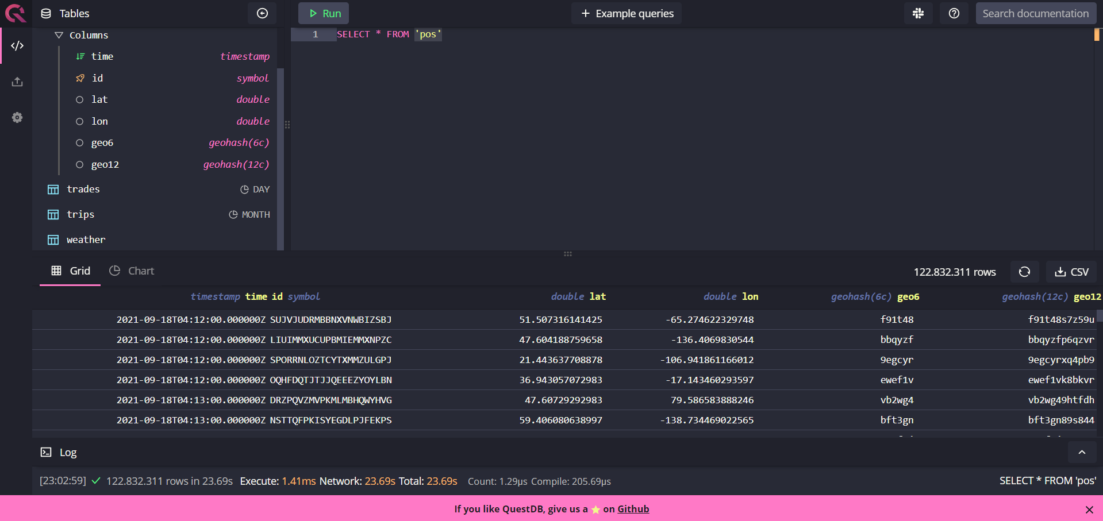The height and width of the screenshot is (521, 1103).
Task: Click the trips table icon
Action: tap(53, 215)
